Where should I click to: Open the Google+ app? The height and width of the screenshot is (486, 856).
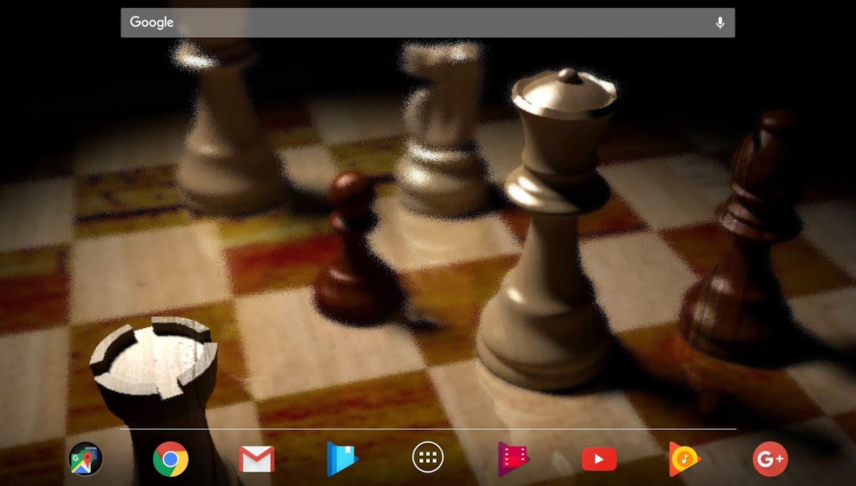(770, 459)
